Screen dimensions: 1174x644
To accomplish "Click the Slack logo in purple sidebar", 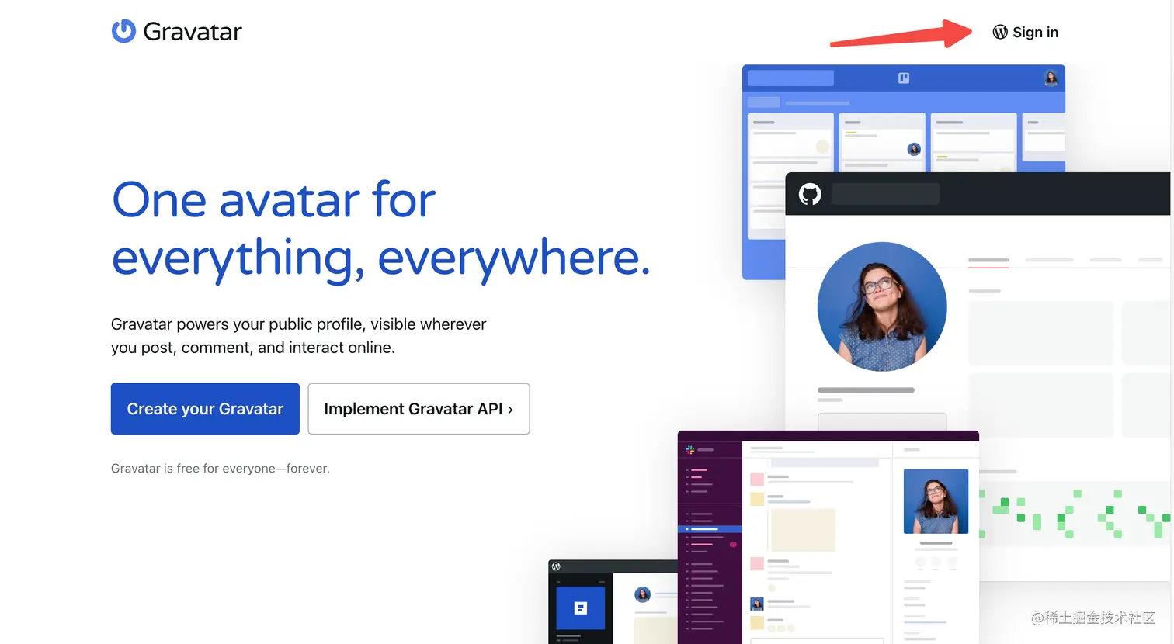I will [x=689, y=449].
